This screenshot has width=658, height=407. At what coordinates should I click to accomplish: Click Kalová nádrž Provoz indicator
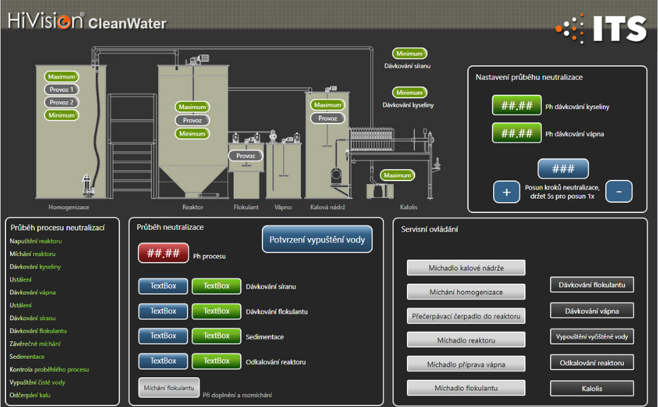[328, 118]
